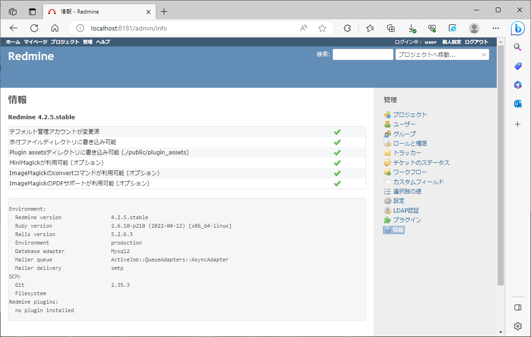Image resolution: width=531 pixels, height=337 pixels.
Task: Open a new tab with plus button
Action: coord(164,12)
